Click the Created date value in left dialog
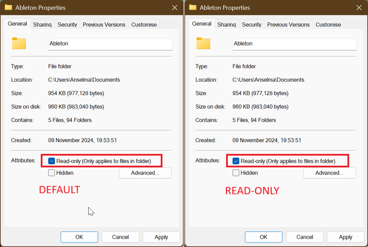 point(82,140)
